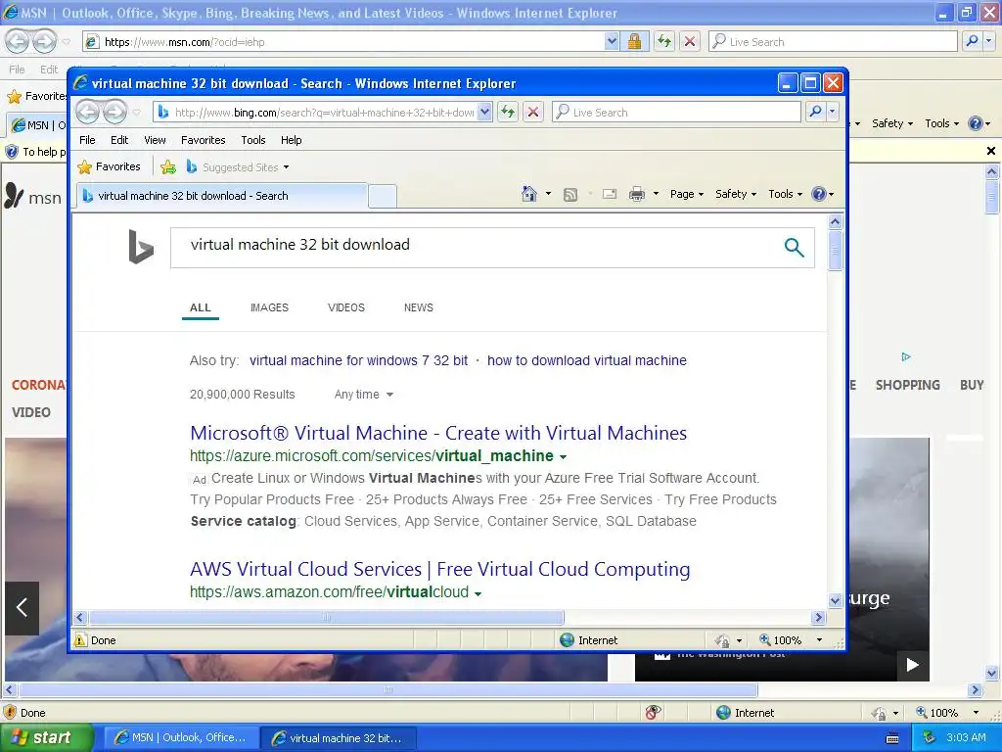Click Home icon in Bing window command bar
The image size is (1002, 752).
coord(529,194)
